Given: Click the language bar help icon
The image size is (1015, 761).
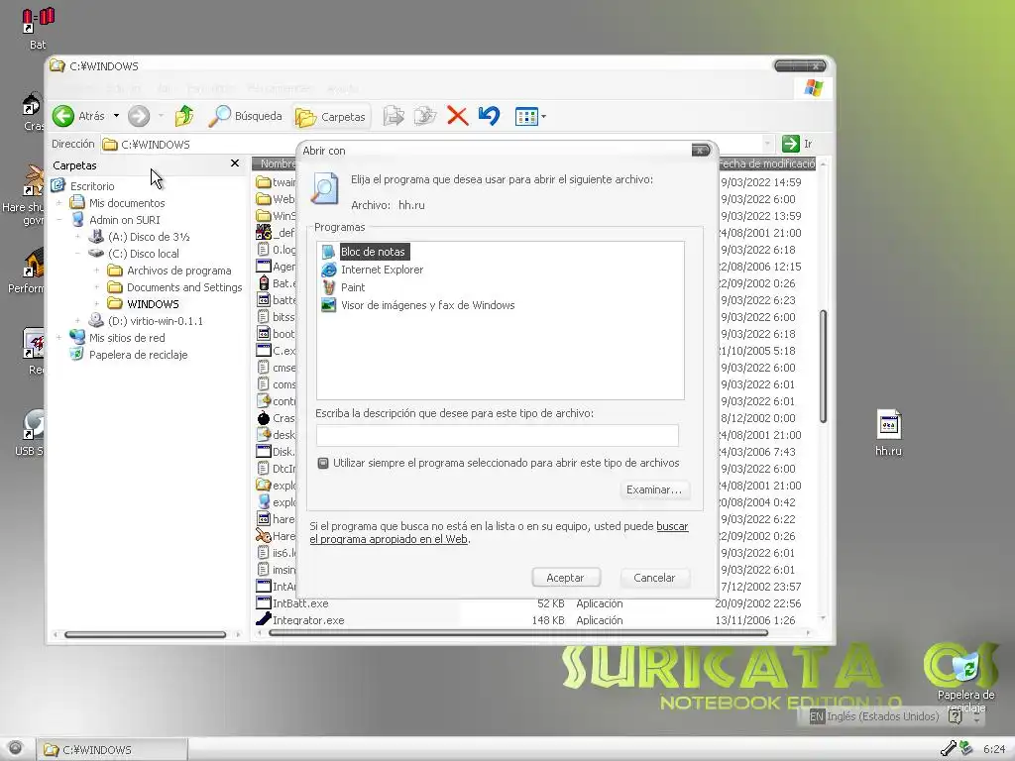Looking at the screenshot, I should click(955, 716).
